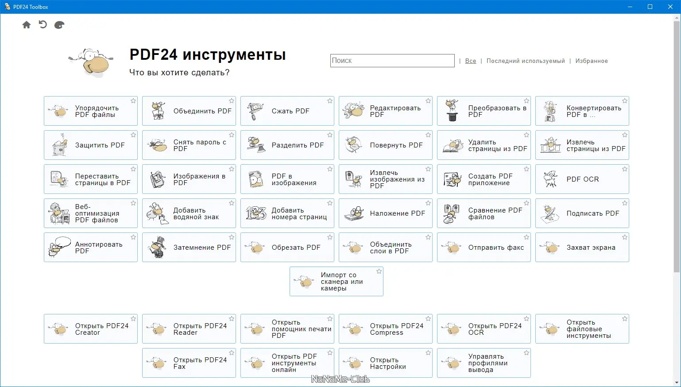Select the Сжать PDF tool icon
Viewport: 681px width, 387px height.
pos(255,111)
